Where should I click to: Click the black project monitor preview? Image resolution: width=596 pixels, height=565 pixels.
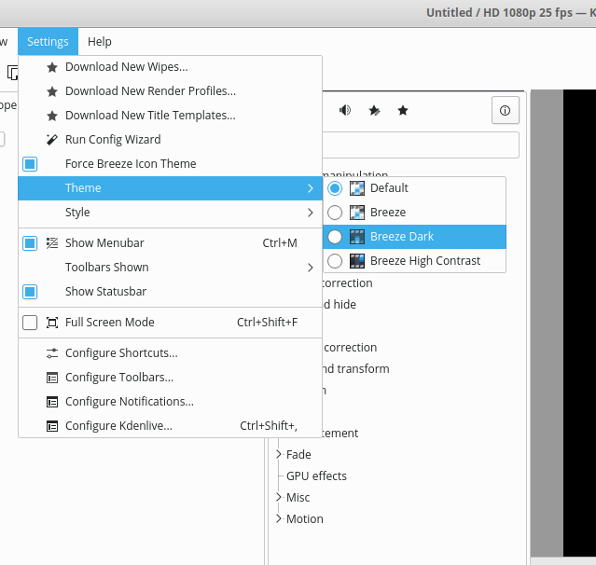pos(579,323)
